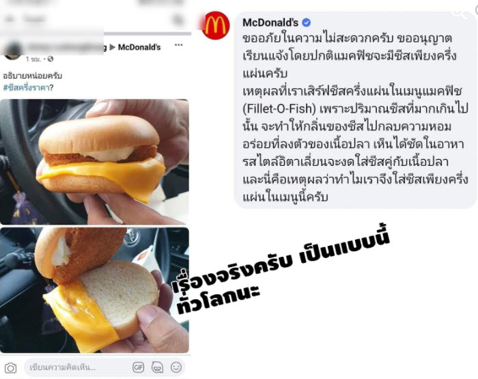Click McDonald's page name in post header

point(139,47)
